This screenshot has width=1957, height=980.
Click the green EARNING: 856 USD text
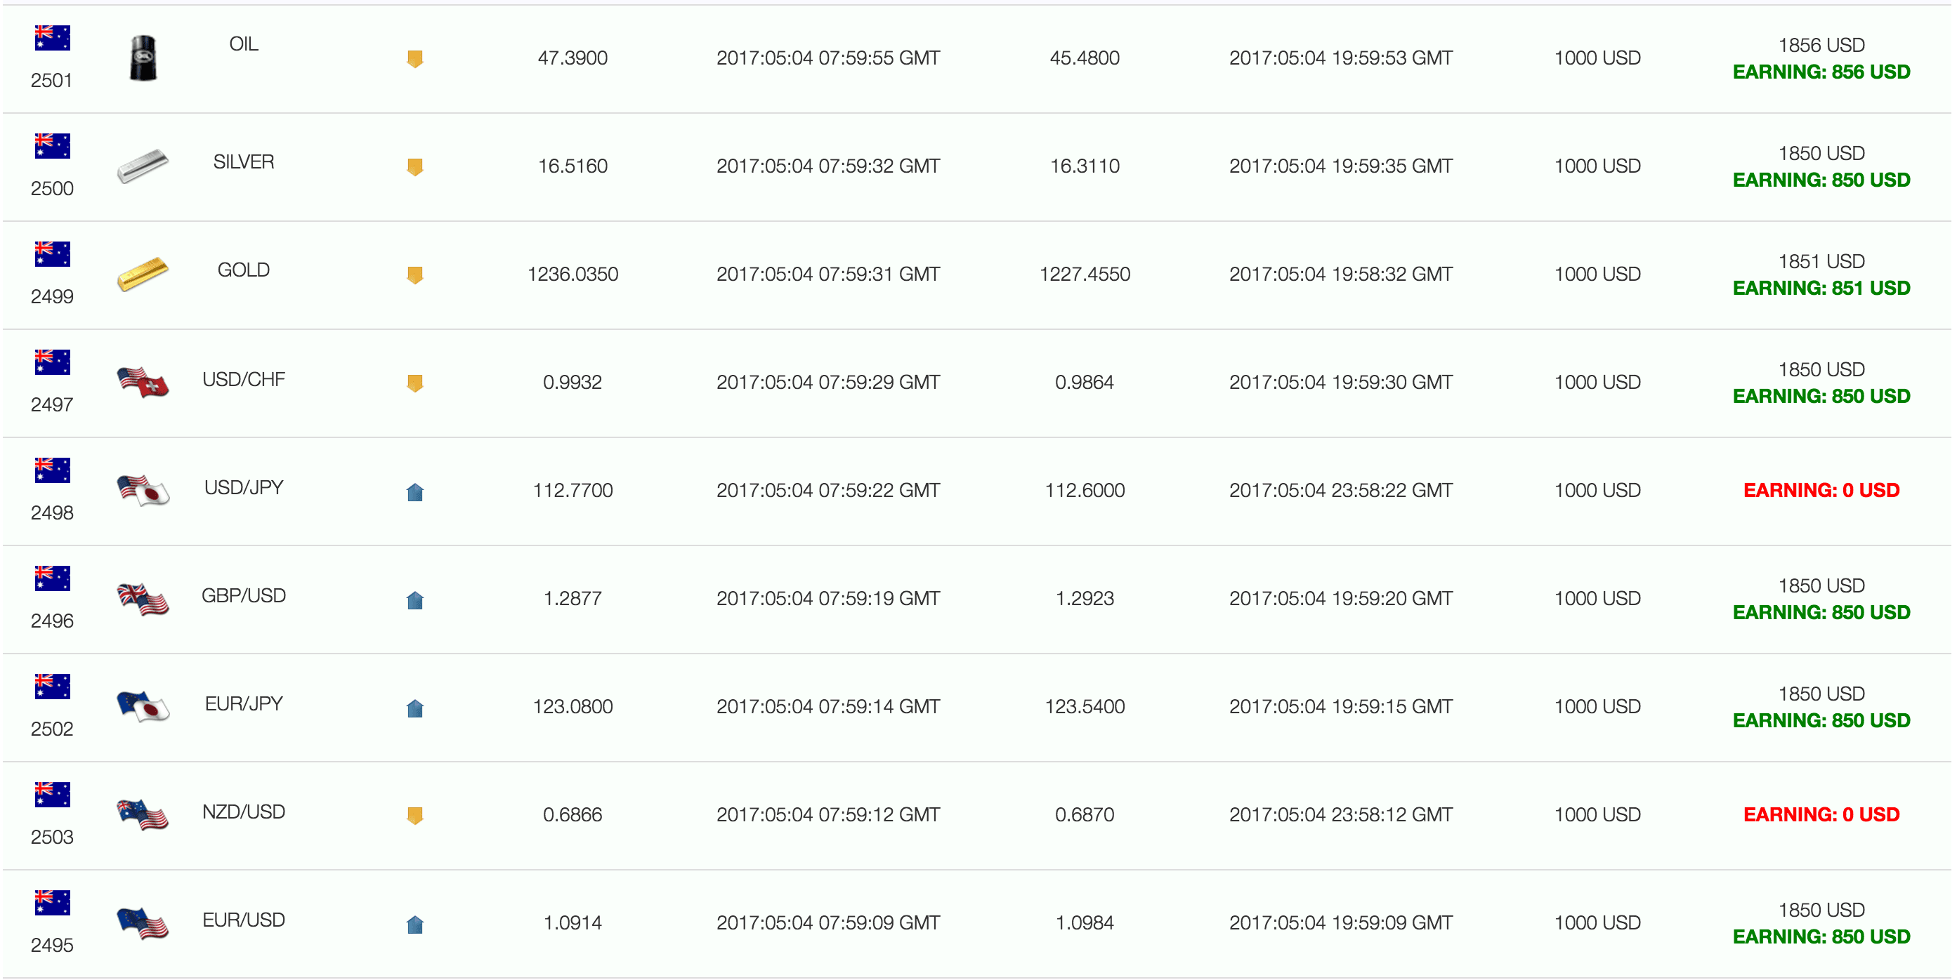coord(1821,72)
